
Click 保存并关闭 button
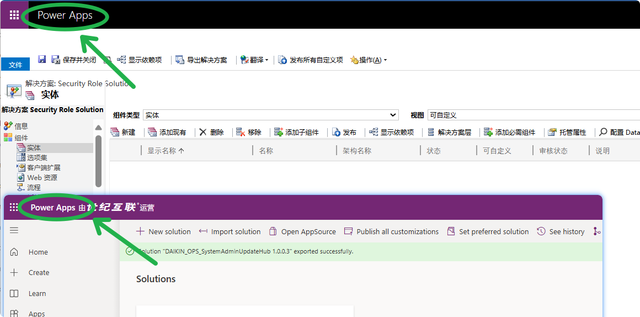[x=74, y=60]
